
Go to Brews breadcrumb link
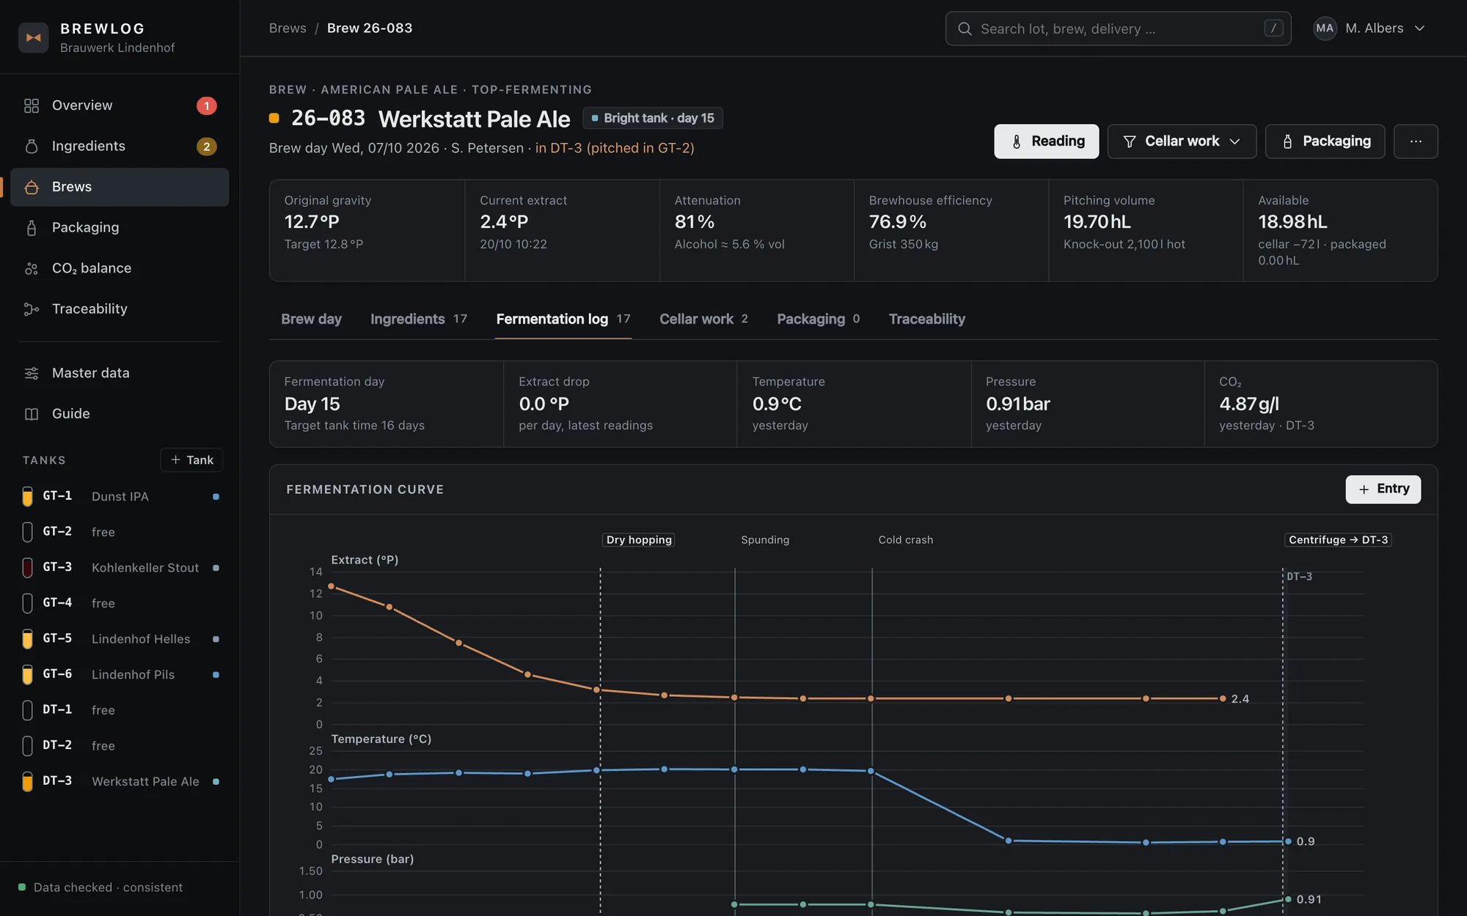pyautogui.click(x=288, y=29)
